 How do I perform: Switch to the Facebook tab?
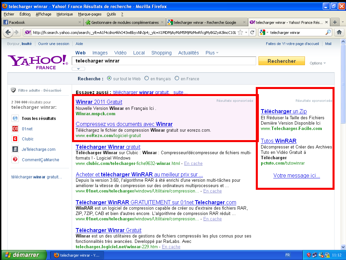click(x=43, y=22)
